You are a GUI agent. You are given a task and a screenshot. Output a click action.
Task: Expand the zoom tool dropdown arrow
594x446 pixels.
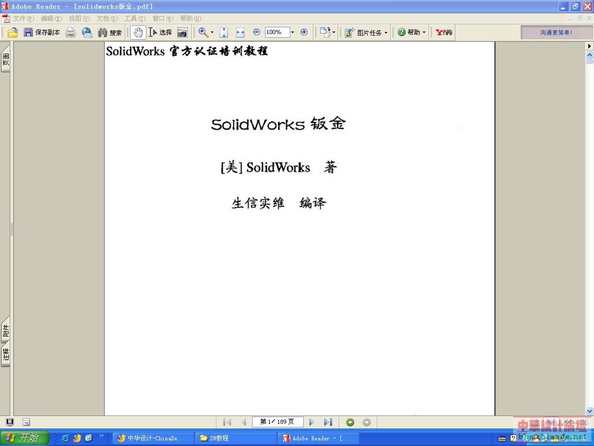pos(212,33)
